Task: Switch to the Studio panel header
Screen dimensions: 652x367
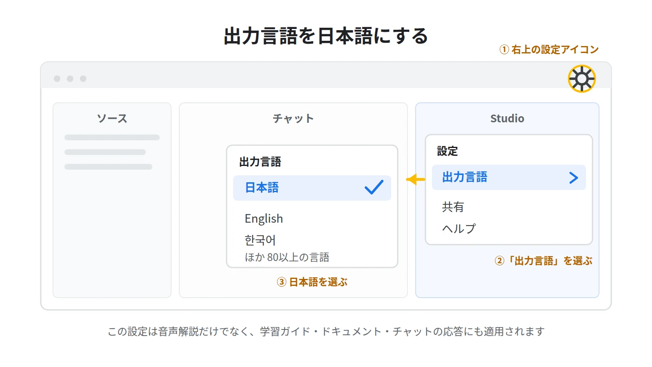Action: click(507, 118)
